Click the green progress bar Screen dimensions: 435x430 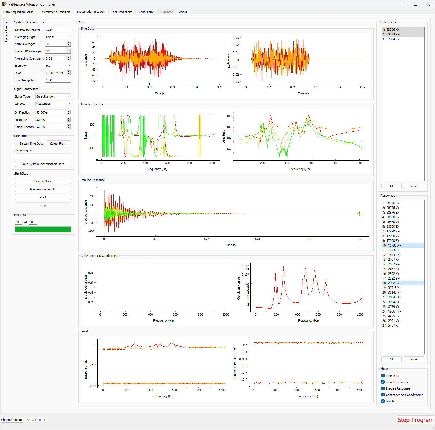pyautogui.click(x=43, y=229)
